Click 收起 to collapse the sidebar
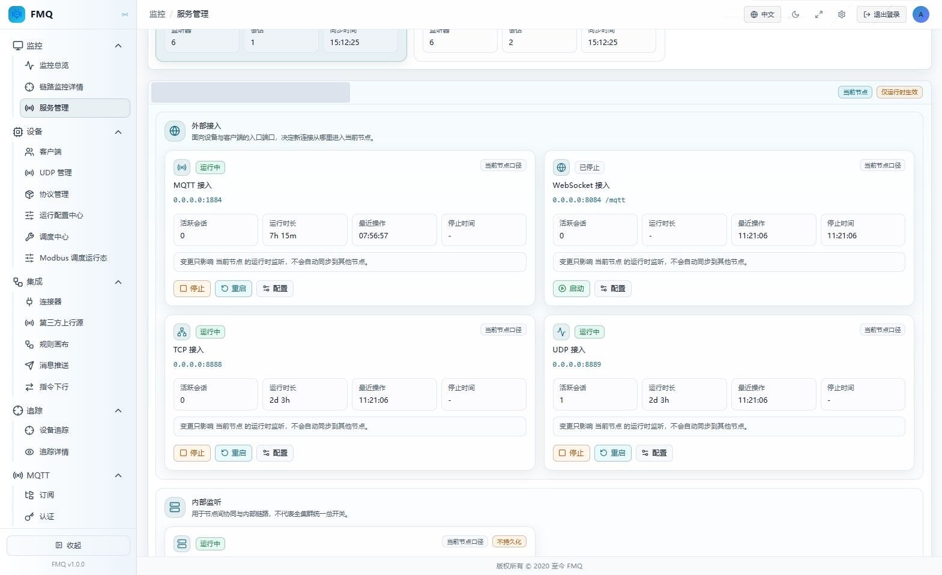 68,545
